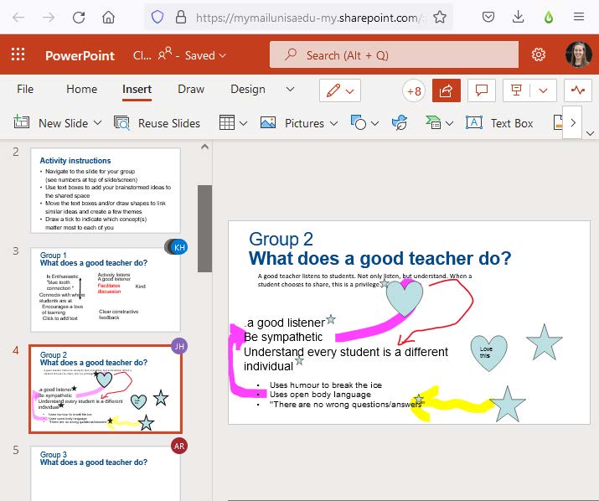The height and width of the screenshot is (501, 599).
Task: Open the File menu
Action: [x=25, y=90]
